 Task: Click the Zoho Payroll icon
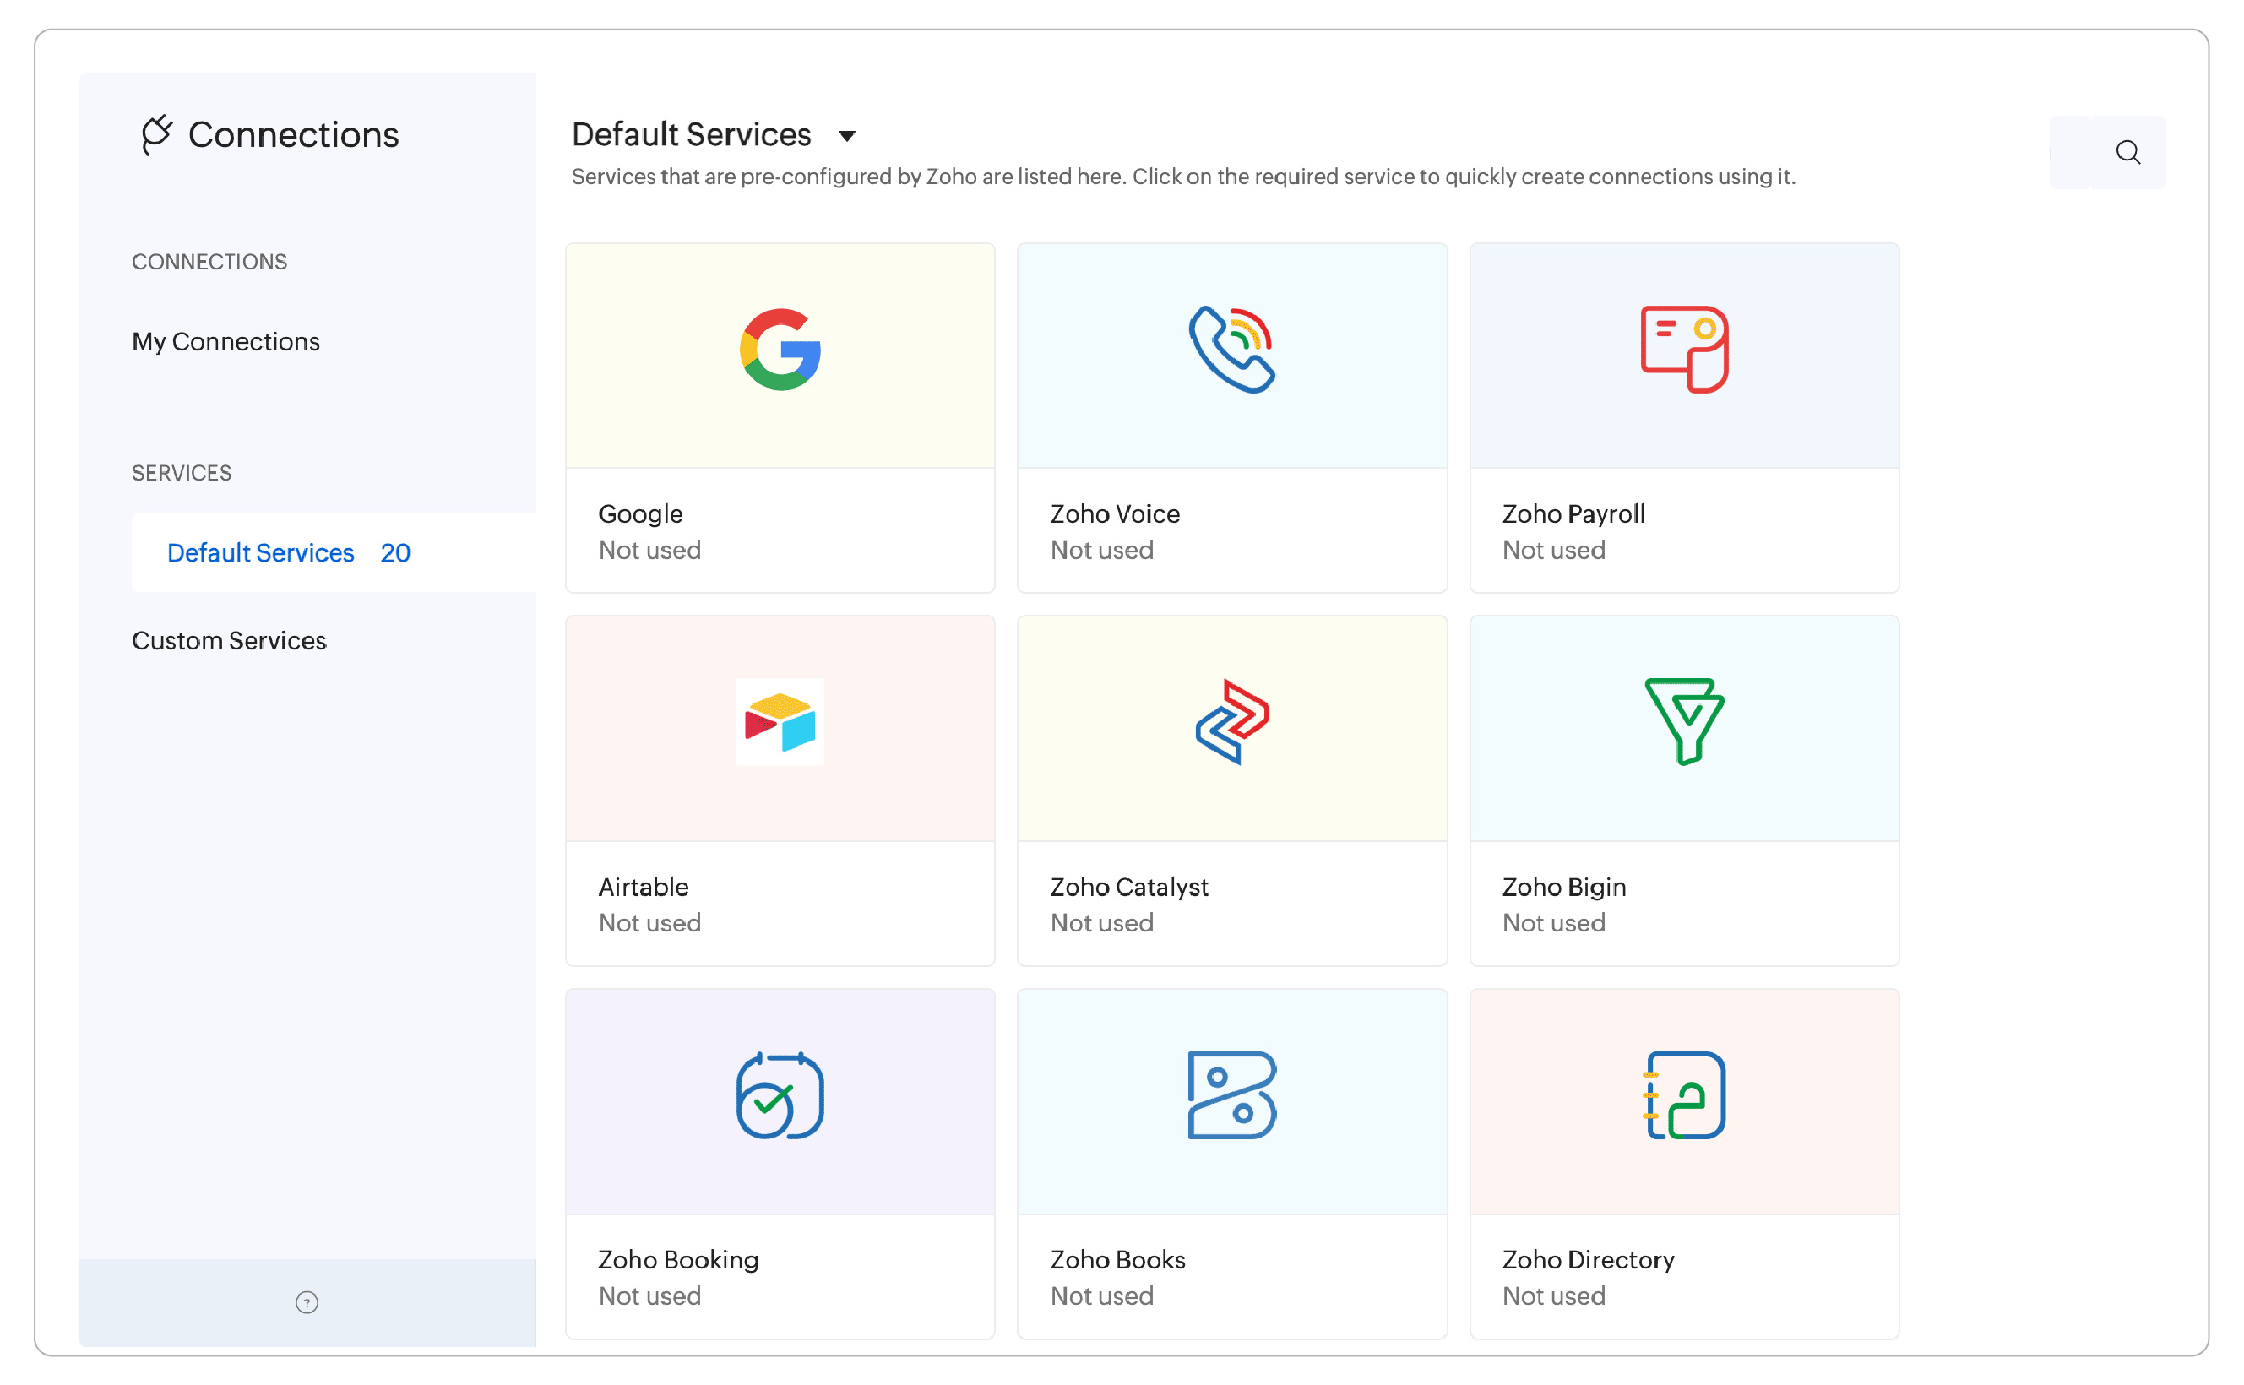[x=1683, y=350]
